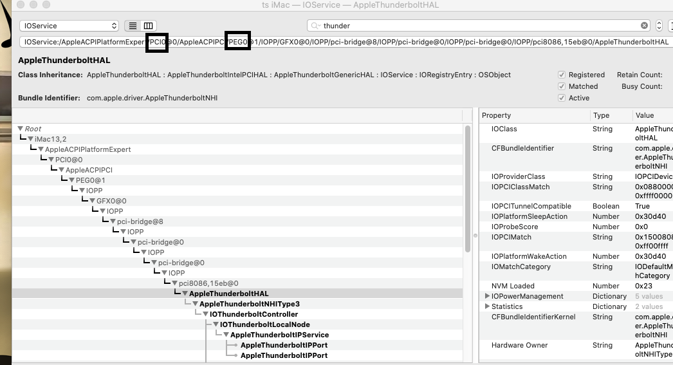Image resolution: width=673 pixels, height=365 pixels.
Task: Select the IOThunderboltController row
Action: pos(237,314)
